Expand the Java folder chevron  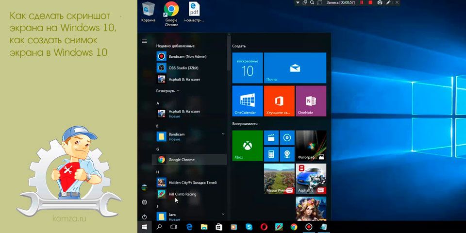click(223, 214)
